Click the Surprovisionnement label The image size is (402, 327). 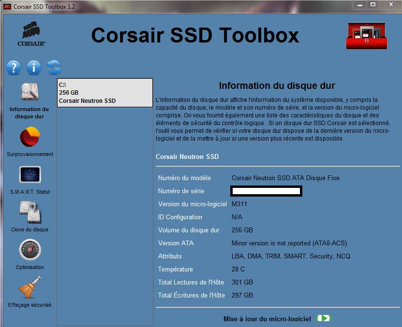tap(30, 154)
